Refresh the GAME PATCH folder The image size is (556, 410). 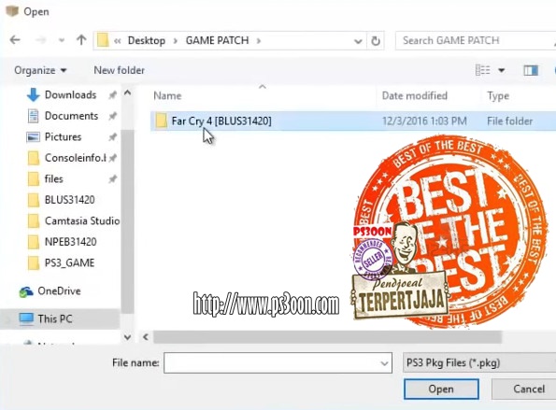[376, 41]
